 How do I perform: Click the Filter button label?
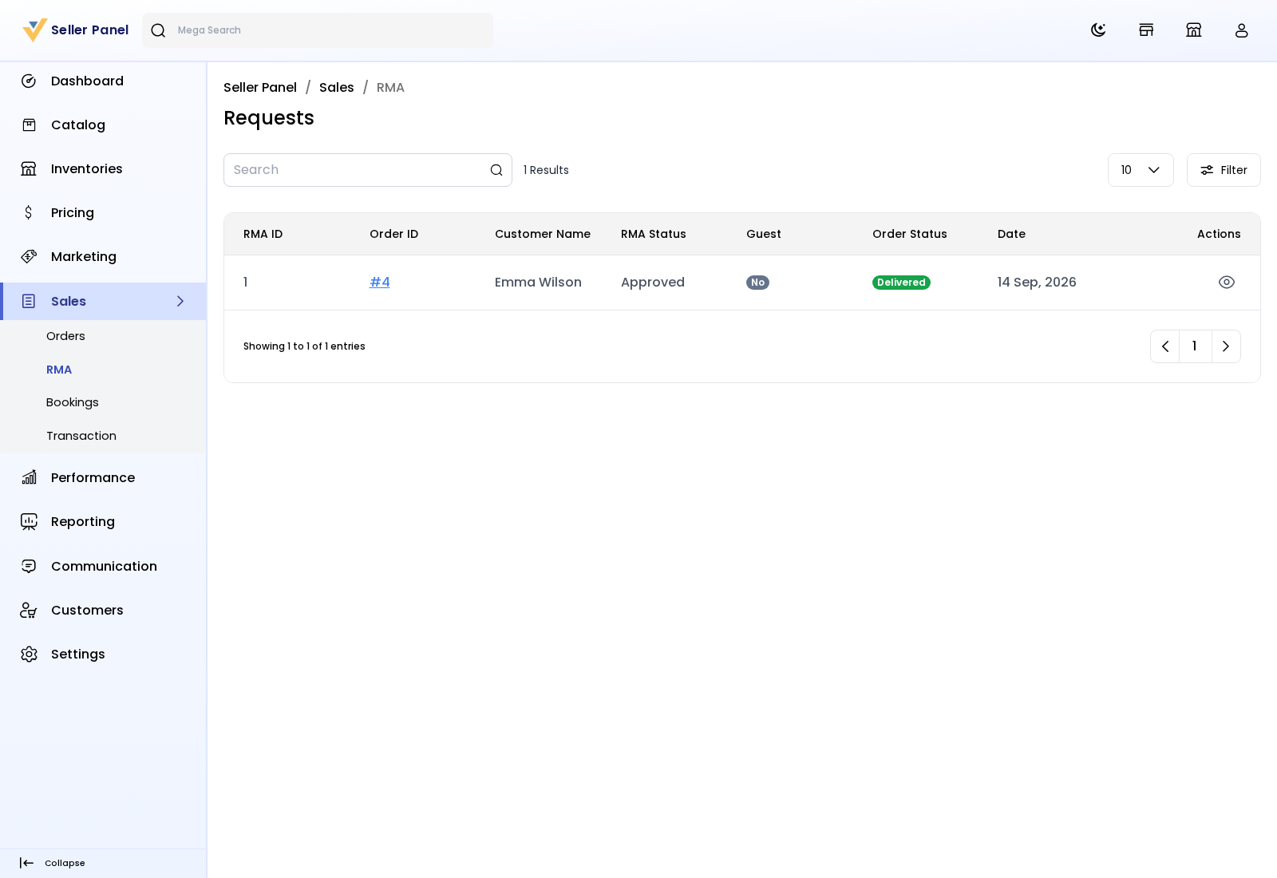tap(1234, 171)
